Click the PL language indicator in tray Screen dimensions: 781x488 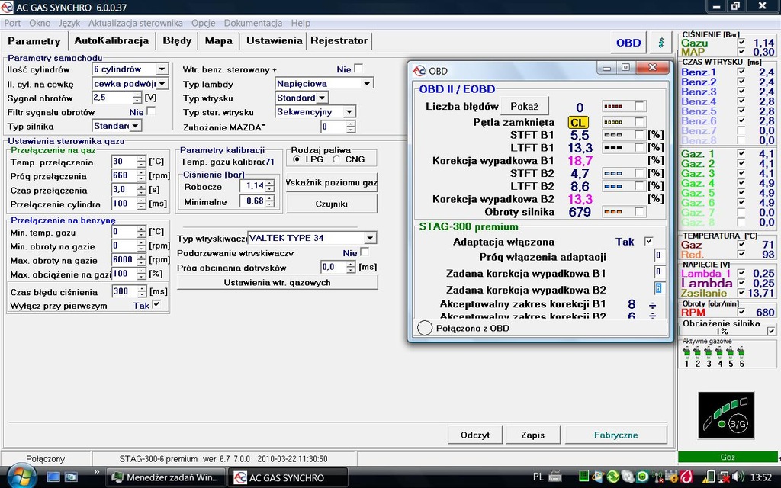(x=538, y=477)
